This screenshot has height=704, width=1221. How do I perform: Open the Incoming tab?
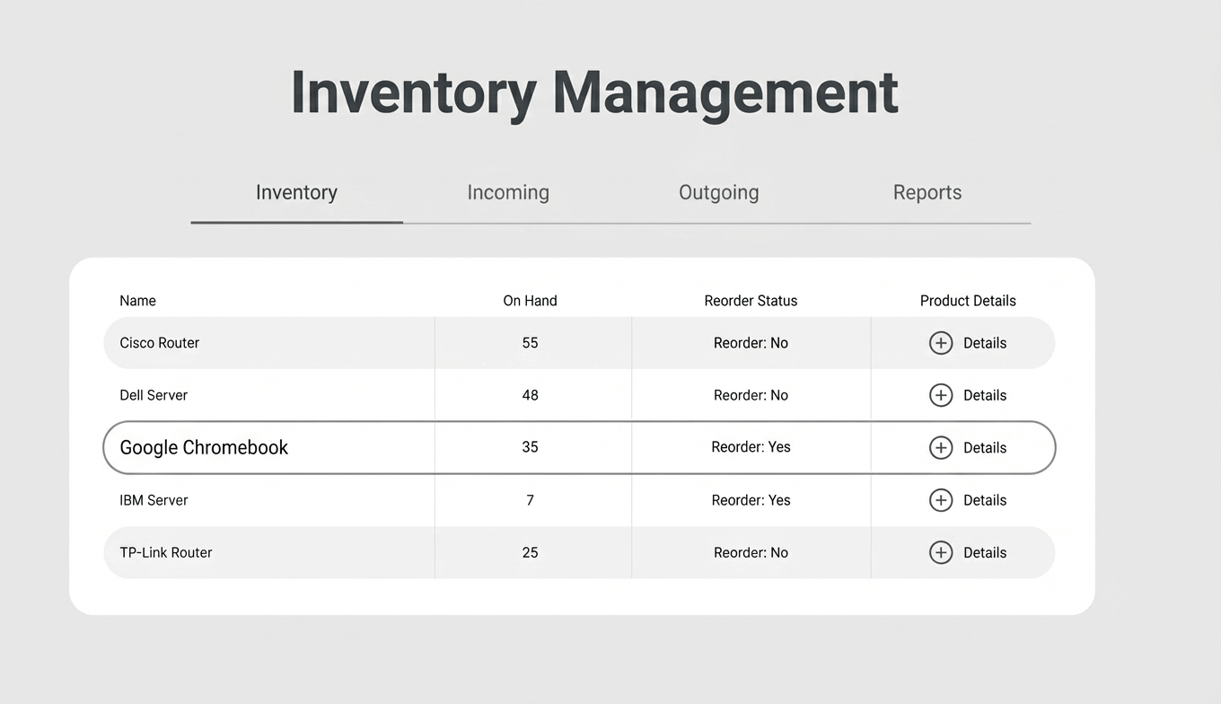[508, 192]
